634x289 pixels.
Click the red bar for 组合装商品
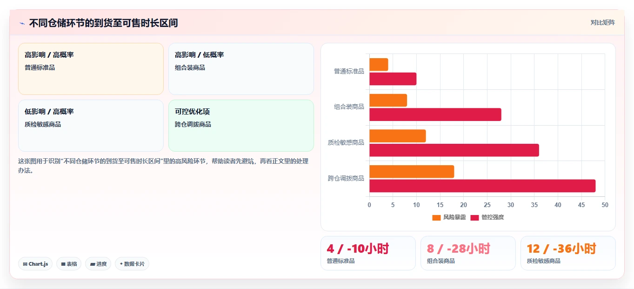pyautogui.click(x=435, y=114)
